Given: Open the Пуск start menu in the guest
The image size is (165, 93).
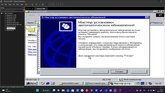Looking at the screenshot, I should click(x=31, y=83).
